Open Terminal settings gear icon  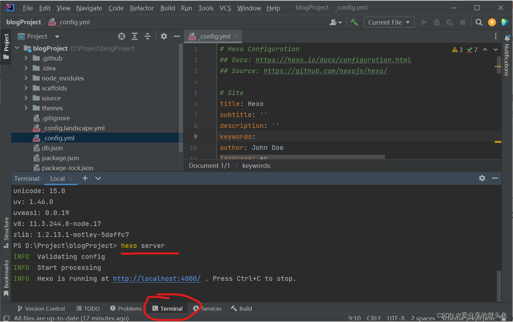pyautogui.click(x=482, y=178)
